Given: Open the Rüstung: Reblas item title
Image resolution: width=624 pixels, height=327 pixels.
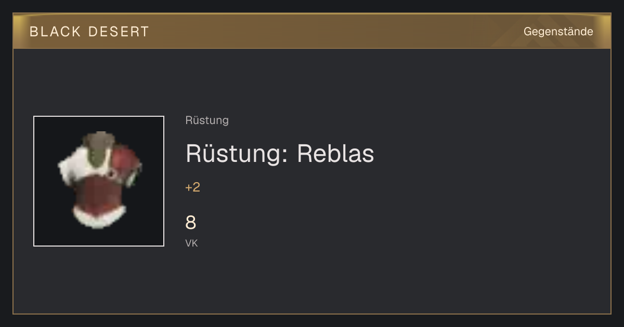Looking at the screenshot, I should tap(280, 153).
